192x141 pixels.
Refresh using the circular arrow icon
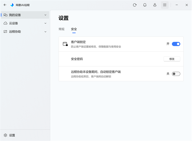tap(135, 5)
